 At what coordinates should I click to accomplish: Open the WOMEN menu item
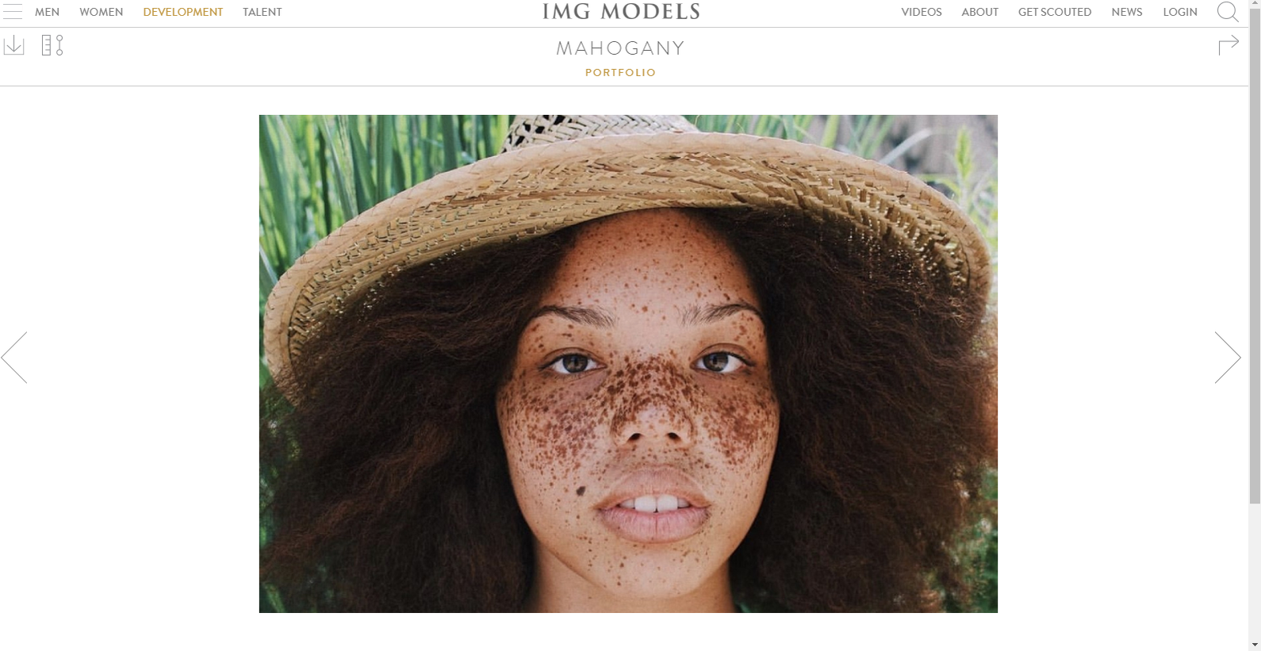[102, 12]
